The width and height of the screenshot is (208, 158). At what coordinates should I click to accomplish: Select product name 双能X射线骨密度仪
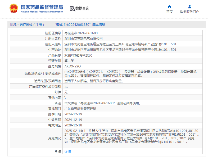tap(78, 55)
